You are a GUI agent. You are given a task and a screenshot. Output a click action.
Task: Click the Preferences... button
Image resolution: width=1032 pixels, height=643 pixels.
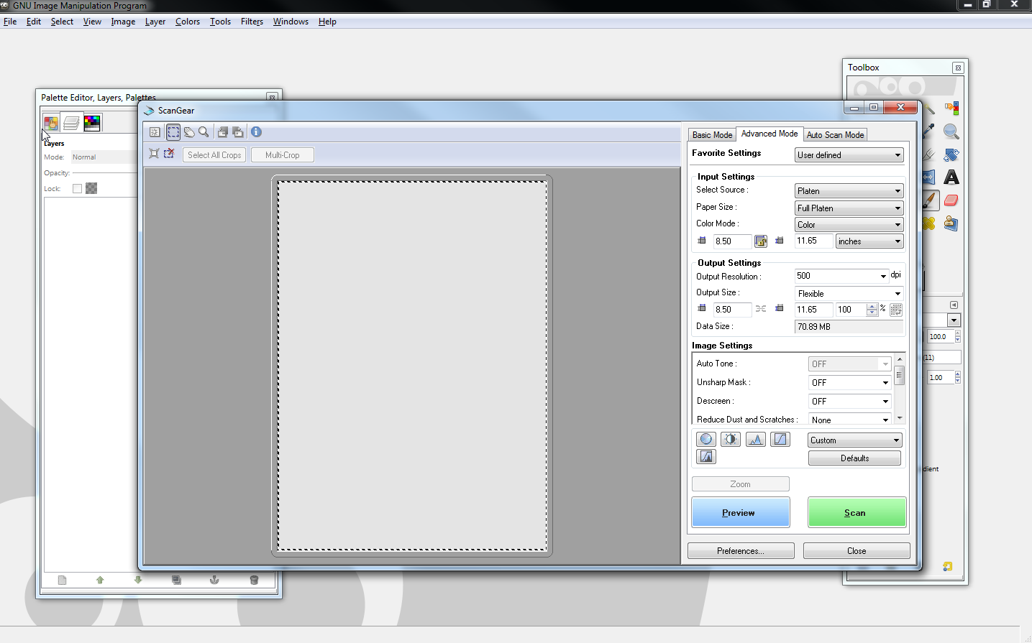[x=741, y=551]
